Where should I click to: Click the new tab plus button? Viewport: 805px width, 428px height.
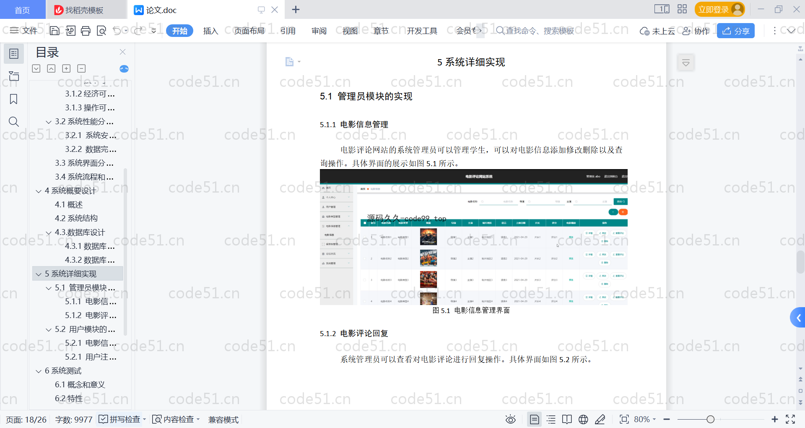click(x=296, y=9)
